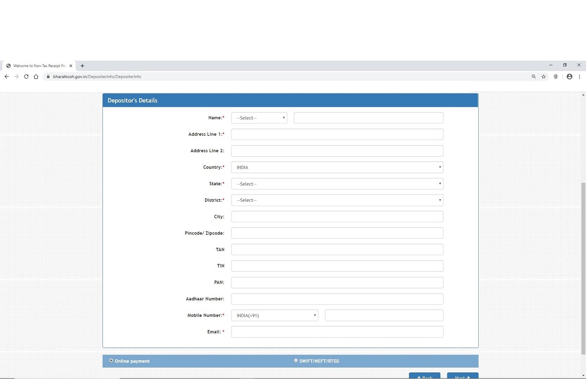This screenshot has width=586, height=379.
Task: Click the Next button
Action: [462, 376]
